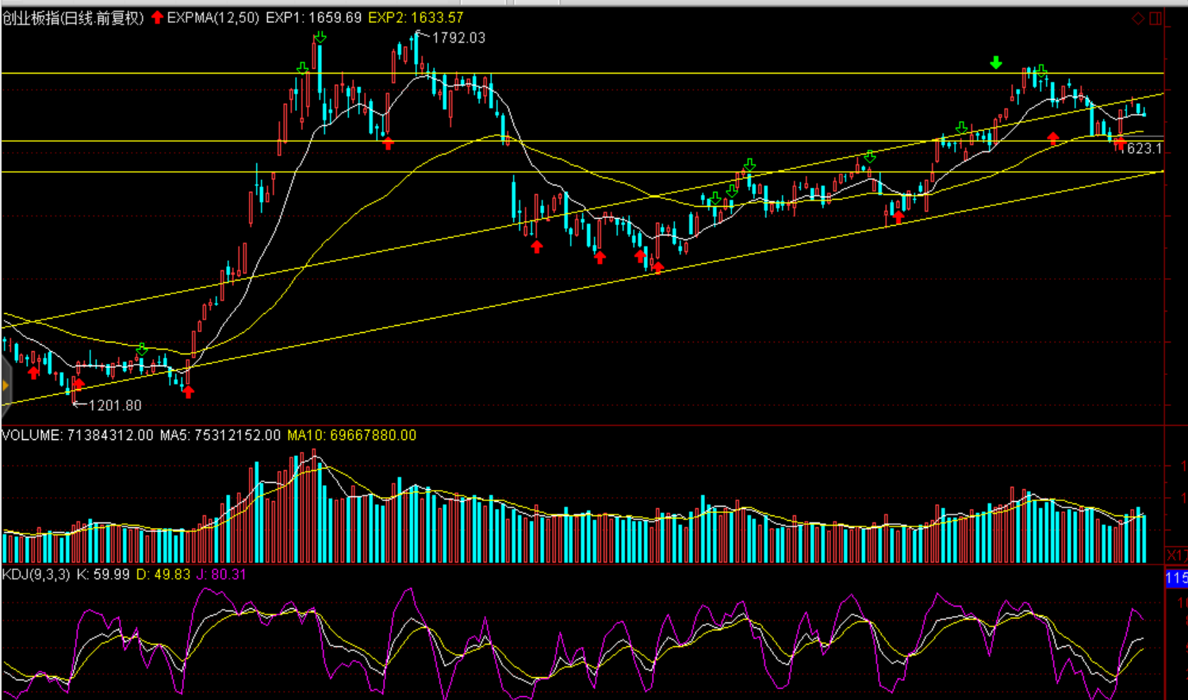Click the blue highlighted 115 axis value

(1176, 579)
